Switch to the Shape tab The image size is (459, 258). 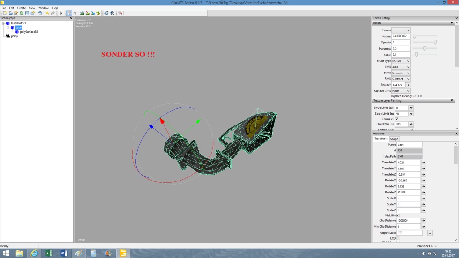click(x=394, y=139)
